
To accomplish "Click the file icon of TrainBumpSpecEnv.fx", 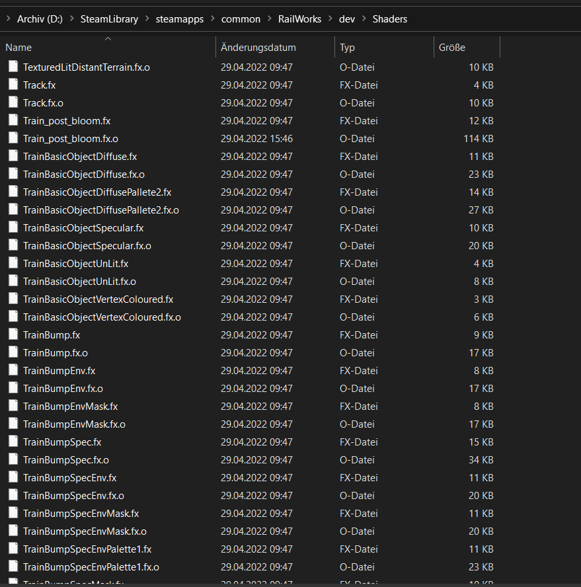I will 13,477.
